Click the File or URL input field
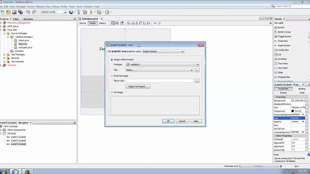The image size is (310, 174). [159, 81]
